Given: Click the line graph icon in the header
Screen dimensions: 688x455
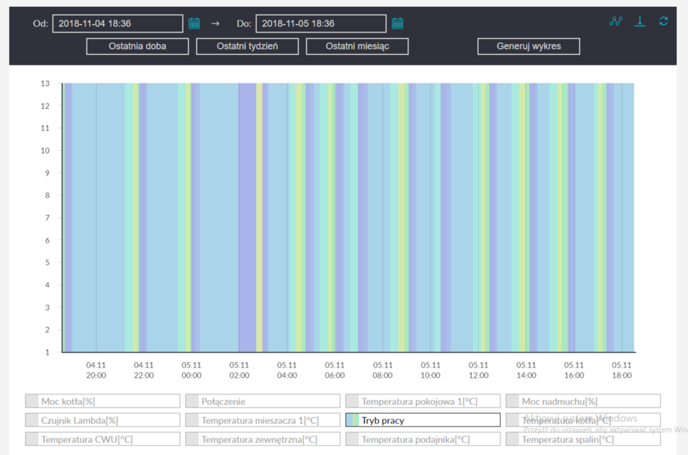Looking at the screenshot, I should (x=615, y=21).
